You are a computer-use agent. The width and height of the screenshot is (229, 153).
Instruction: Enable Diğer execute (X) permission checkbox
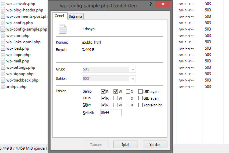point(128,105)
